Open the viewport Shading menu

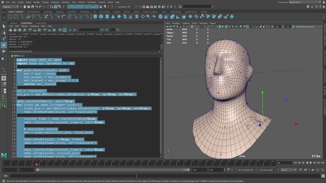176,23
